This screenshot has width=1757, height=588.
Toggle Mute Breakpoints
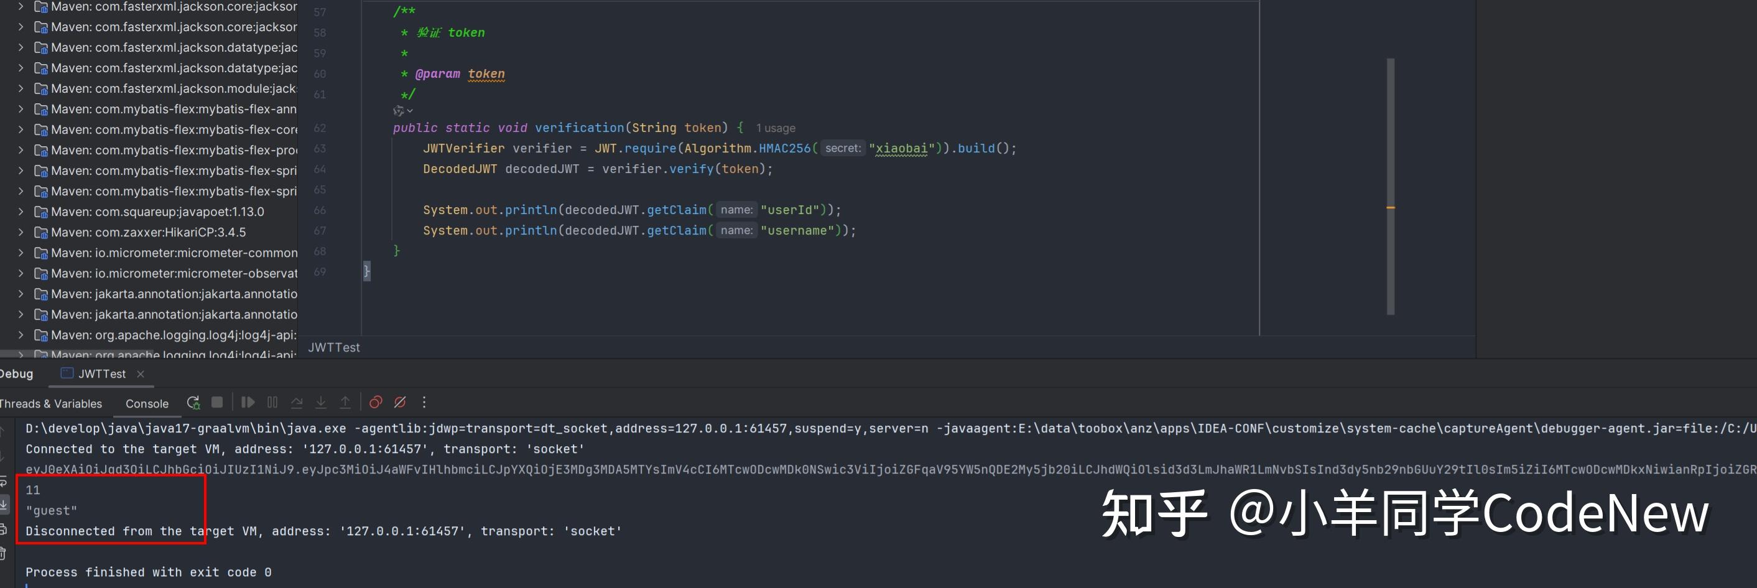point(401,403)
